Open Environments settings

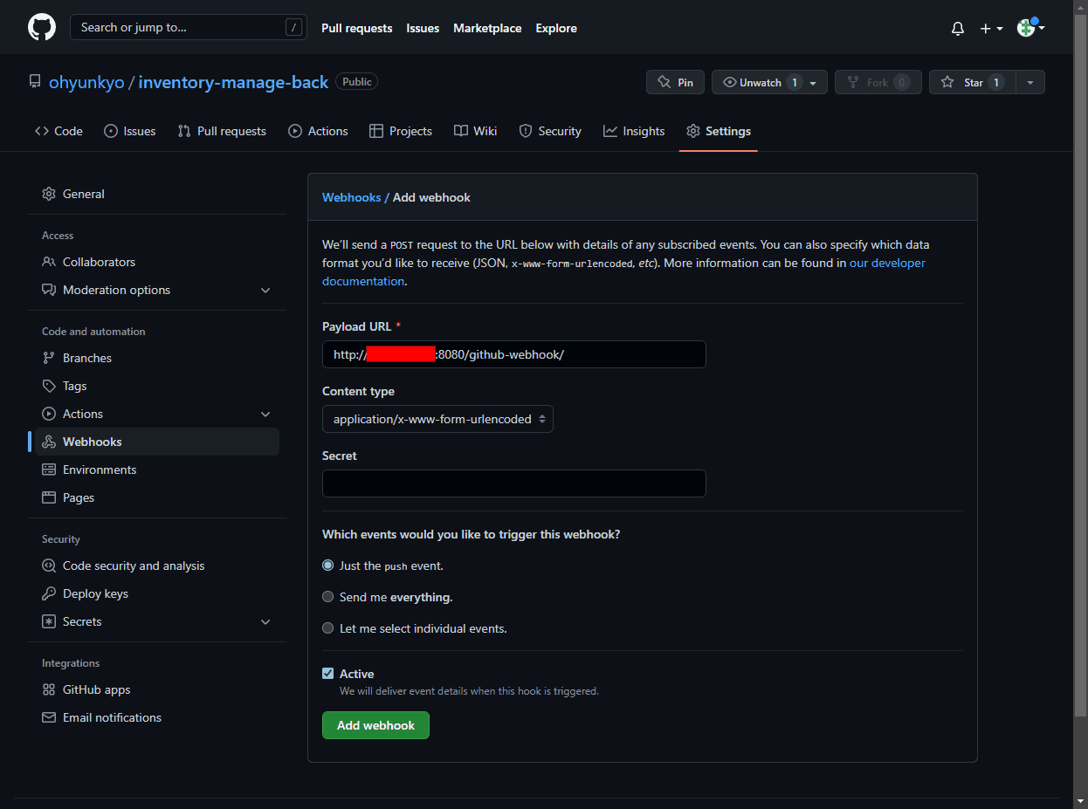[x=157, y=470]
